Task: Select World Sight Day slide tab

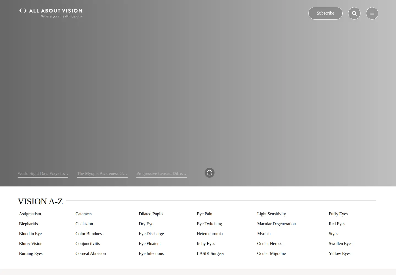Action: [x=43, y=174]
